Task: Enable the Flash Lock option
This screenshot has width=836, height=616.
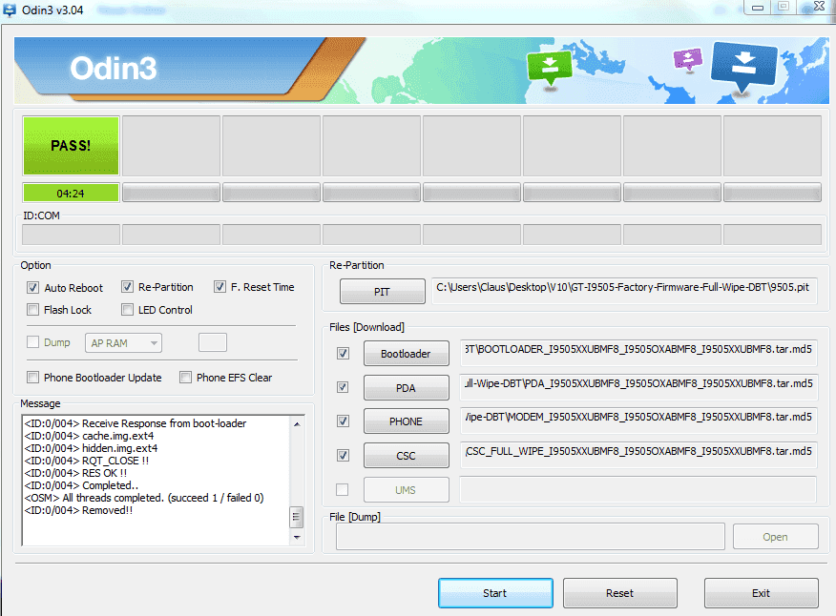Action: coord(33,310)
